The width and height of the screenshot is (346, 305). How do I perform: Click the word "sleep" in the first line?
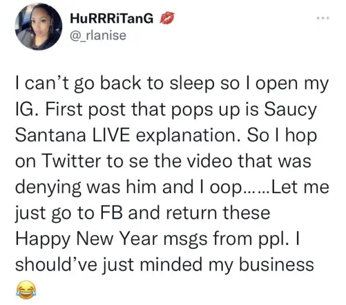pos(191,85)
